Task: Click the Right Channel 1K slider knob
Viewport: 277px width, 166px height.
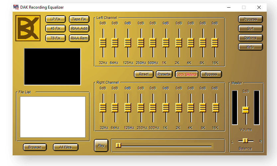Action: [166, 107]
